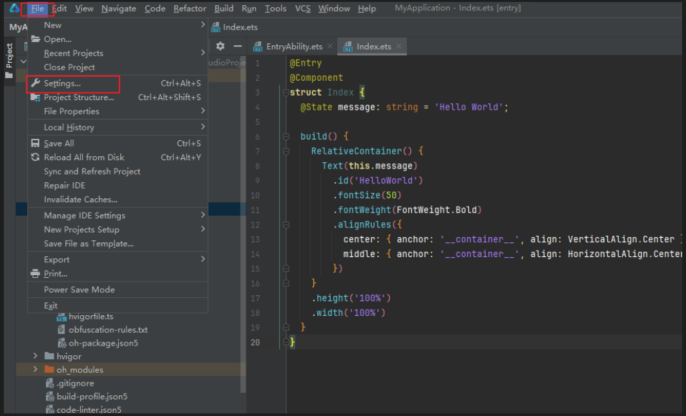
Task: Click the Save All floppy disk icon
Action: coord(36,143)
